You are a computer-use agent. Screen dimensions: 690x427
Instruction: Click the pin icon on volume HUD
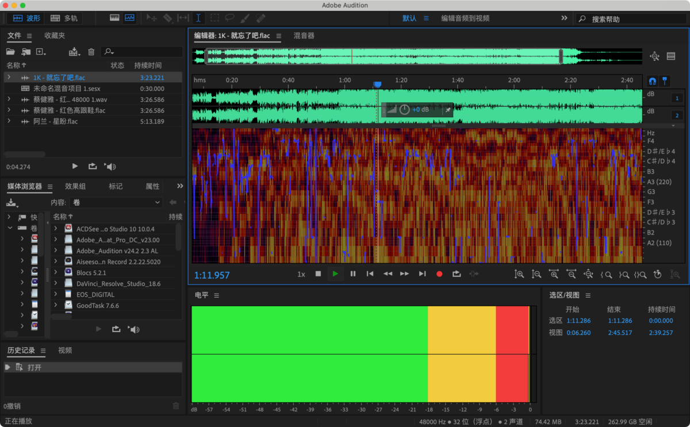[x=448, y=110]
